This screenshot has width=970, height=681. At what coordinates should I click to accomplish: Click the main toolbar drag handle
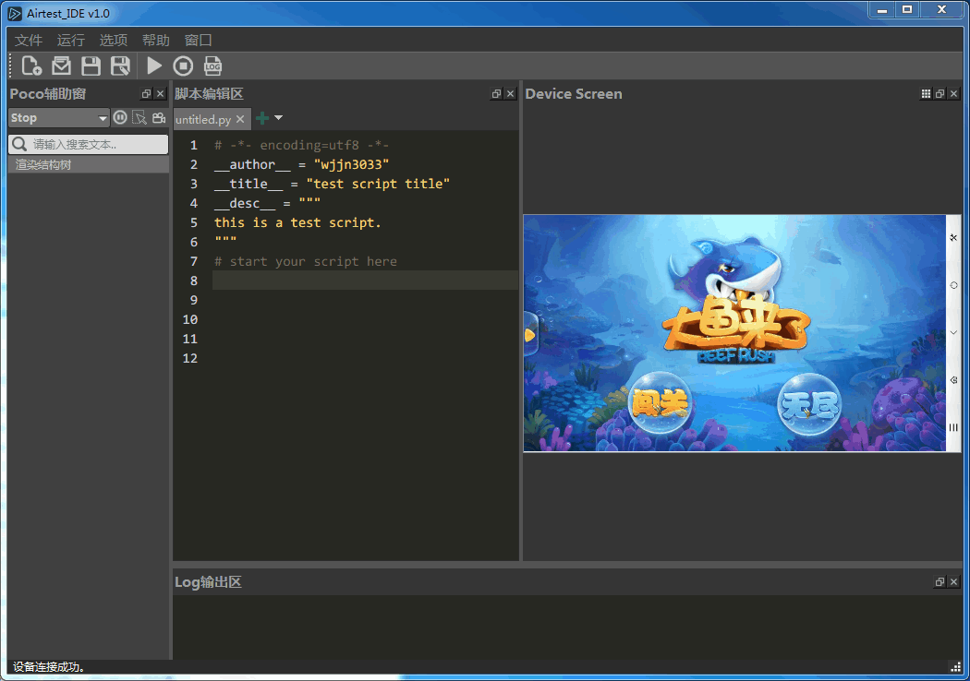pos(11,66)
